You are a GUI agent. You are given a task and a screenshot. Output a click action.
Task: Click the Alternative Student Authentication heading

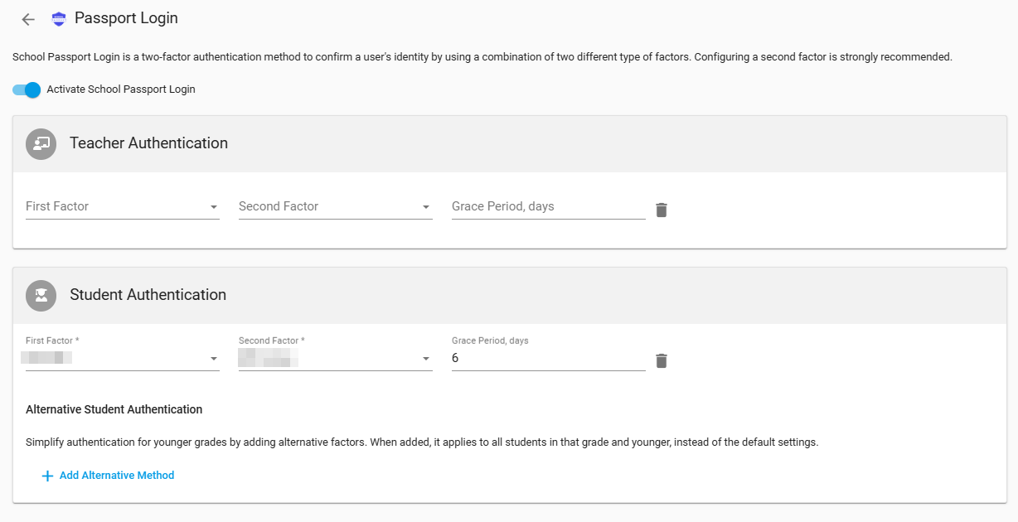(114, 409)
